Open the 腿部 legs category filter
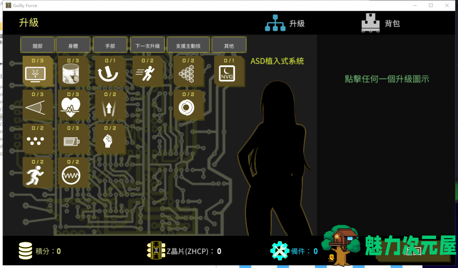 point(37,45)
